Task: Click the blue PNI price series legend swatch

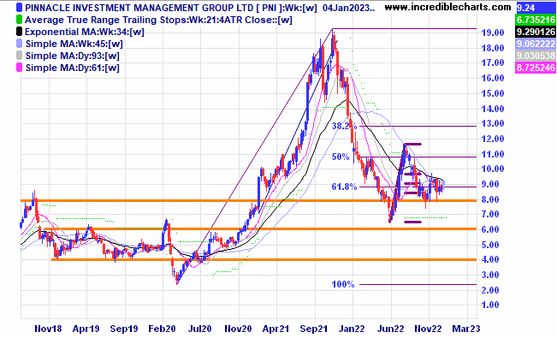Action: (x=19, y=8)
